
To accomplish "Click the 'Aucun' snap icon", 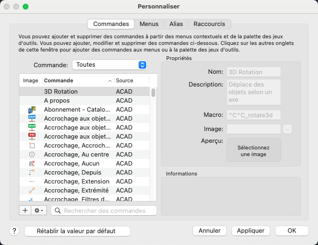I will coord(32,164).
